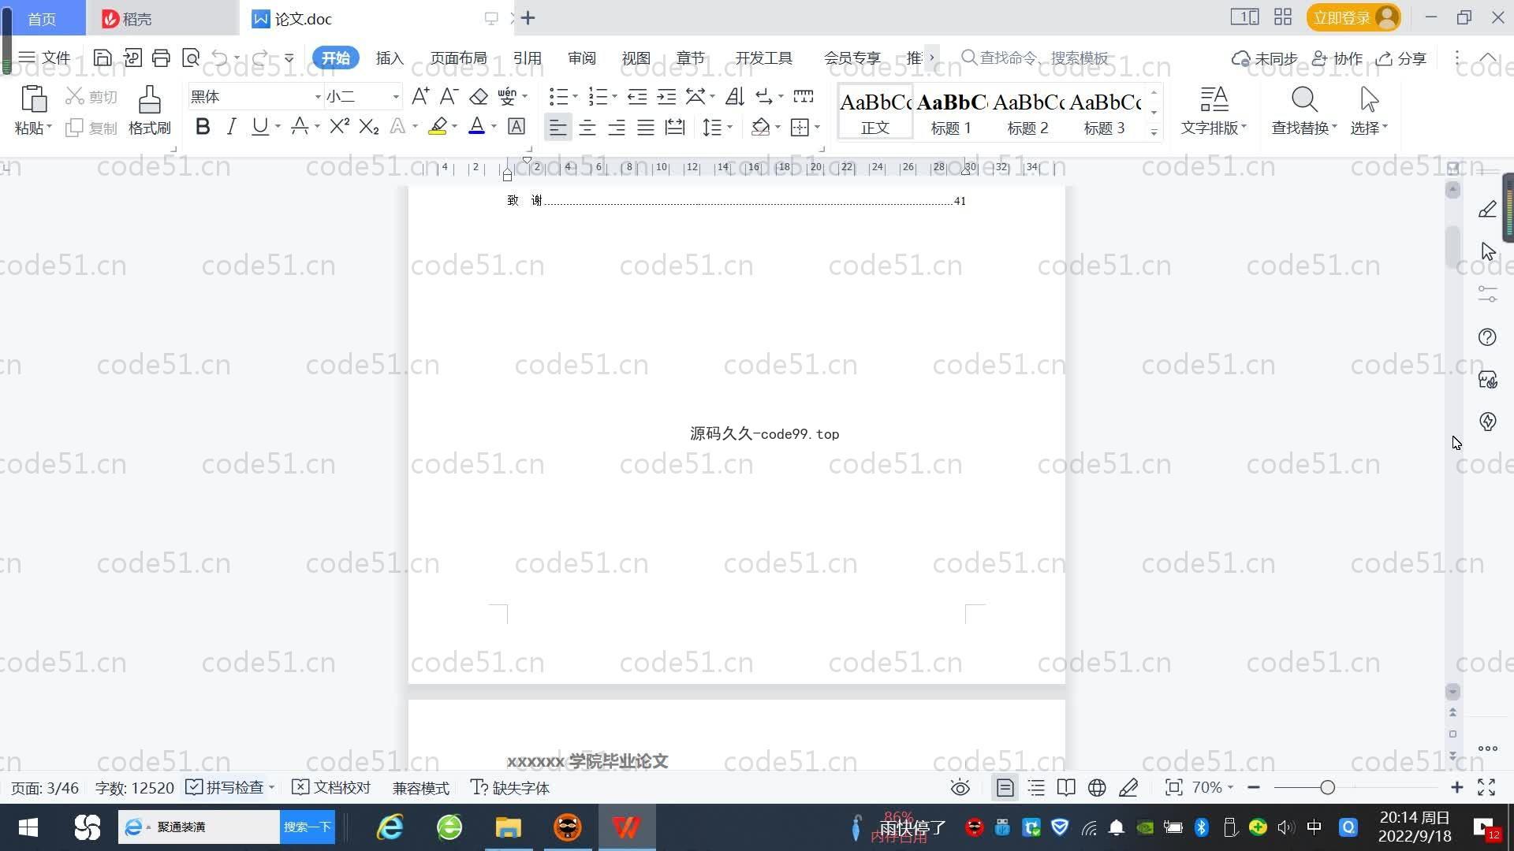This screenshot has height=851, width=1514.
Task: Expand styles gallery more arrow
Action: click(1154, 132)
